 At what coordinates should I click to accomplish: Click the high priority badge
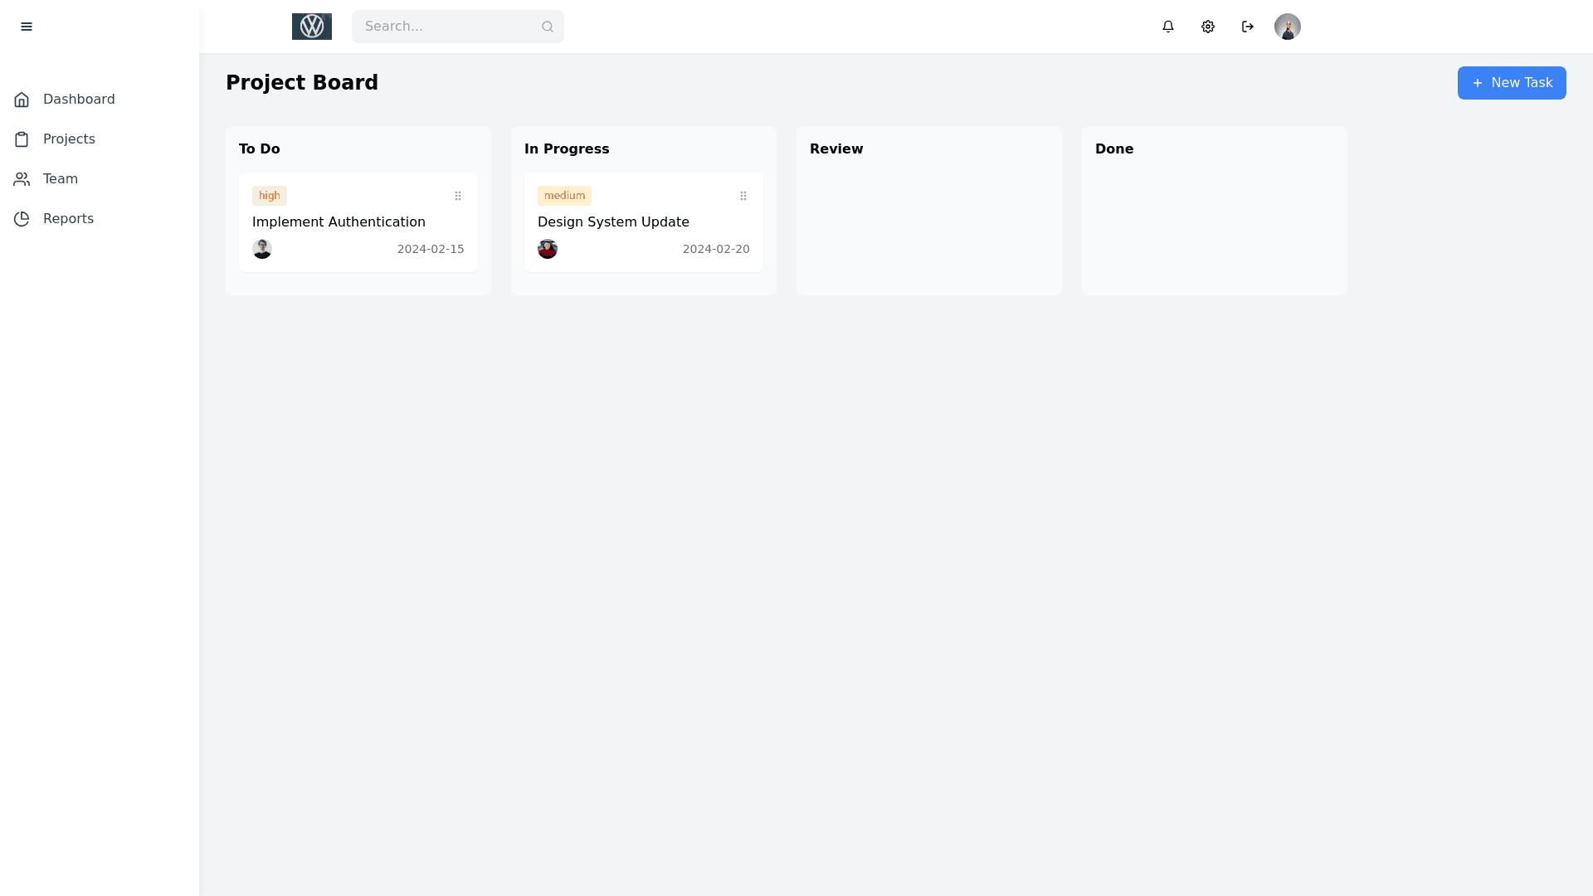[x=270, y=196]
